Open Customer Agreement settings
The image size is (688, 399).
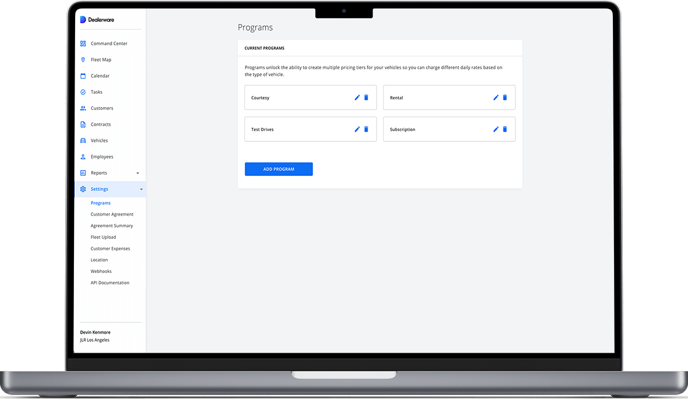(112, 214)
